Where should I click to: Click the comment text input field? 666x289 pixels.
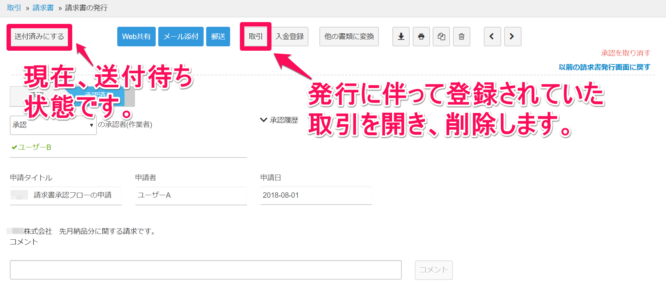point(206,270)
